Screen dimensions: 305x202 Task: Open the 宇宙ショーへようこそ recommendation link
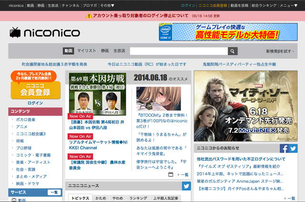162,164
